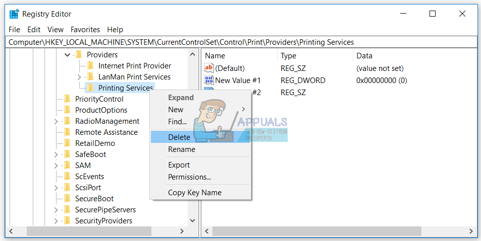Expand the RadioManagement tree node
Viewport: 481px width, 241px height.
pos(56,121)
